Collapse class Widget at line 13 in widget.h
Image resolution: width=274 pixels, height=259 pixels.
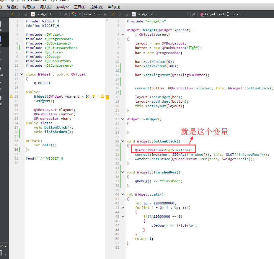pos(22,74)
